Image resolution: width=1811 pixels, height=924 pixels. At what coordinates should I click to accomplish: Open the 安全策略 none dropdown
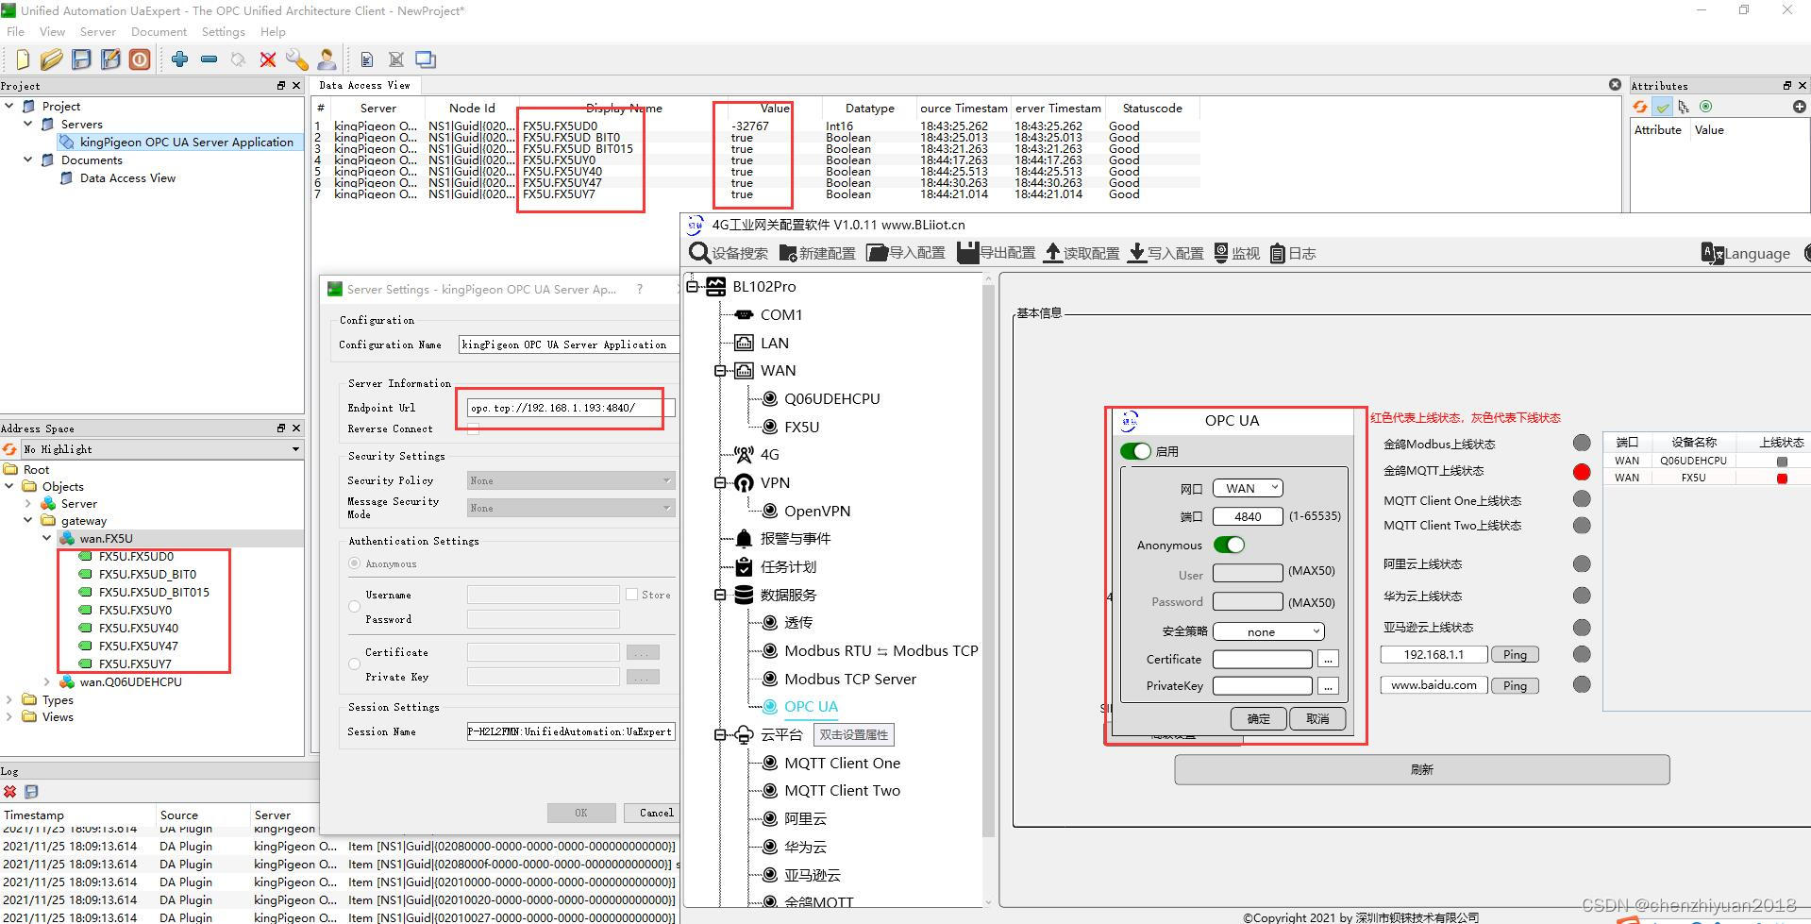(x=1268, y=631)
